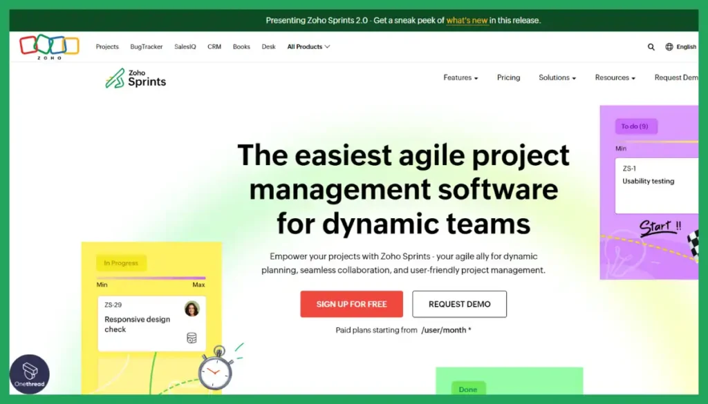Click the To do (9) label
Viewport: 708px width, 404px height.
(636, 126)
